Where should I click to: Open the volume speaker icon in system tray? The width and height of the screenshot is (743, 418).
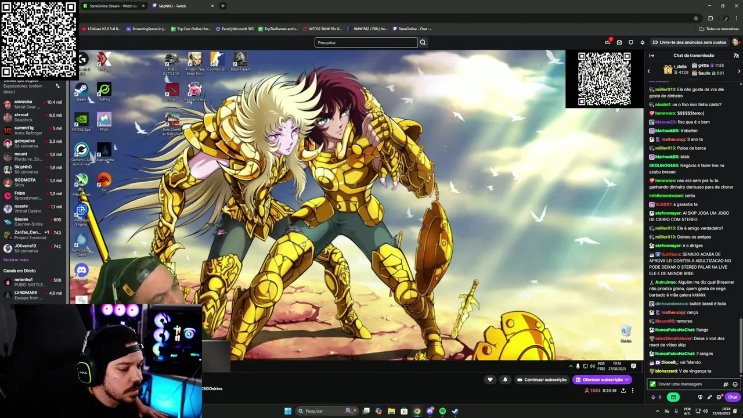point(705,411)
